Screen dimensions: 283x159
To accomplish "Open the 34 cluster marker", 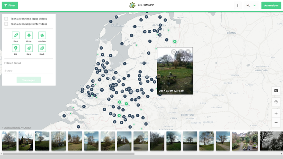I will 137,90.
